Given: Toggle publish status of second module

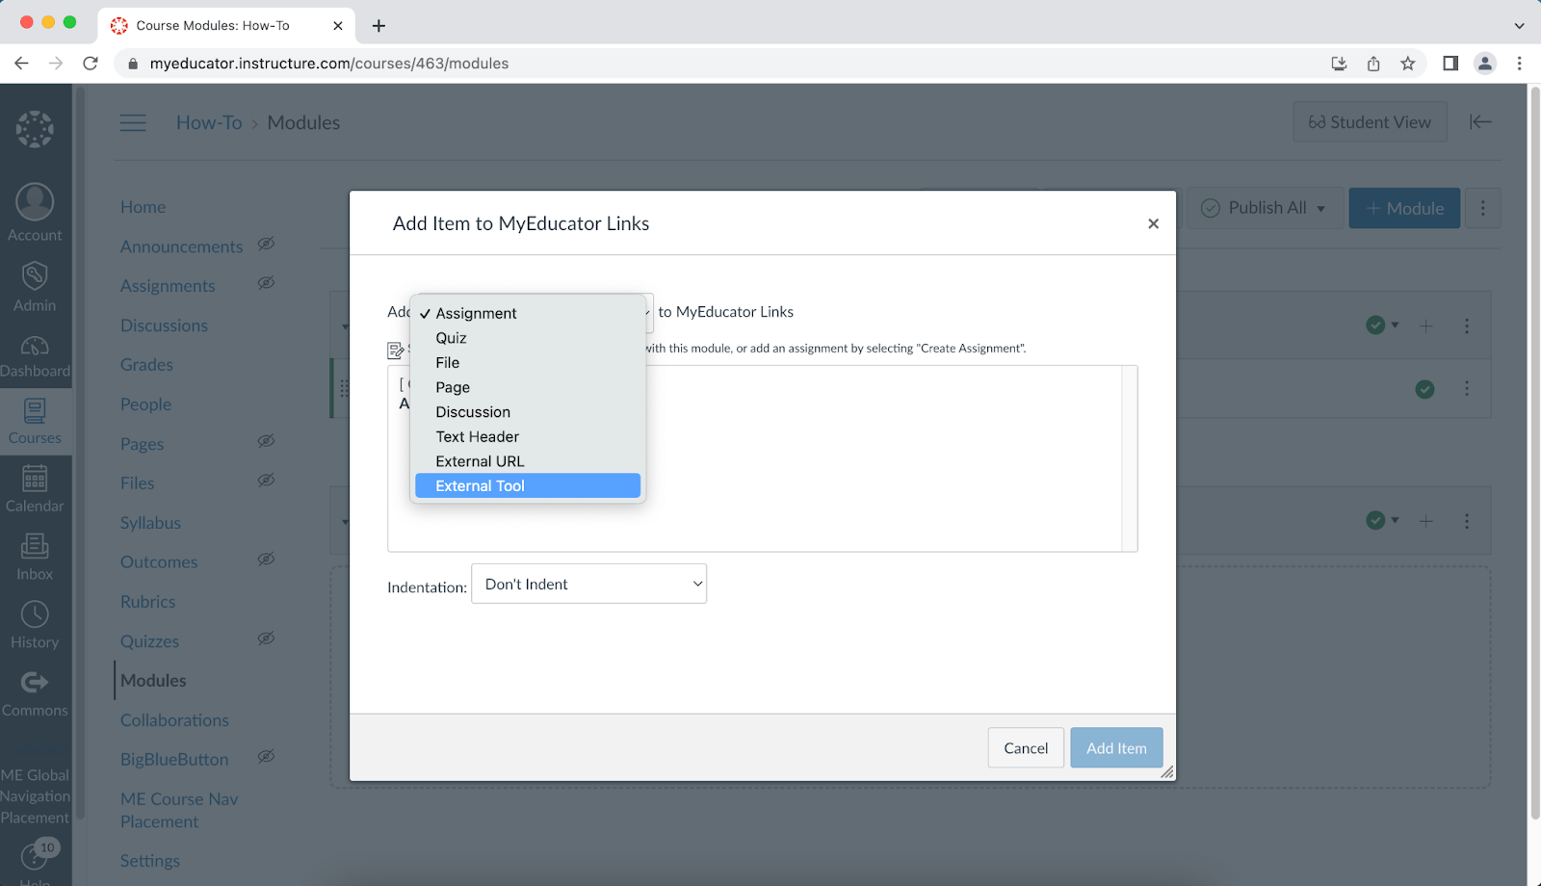Looking at the screenshot, I should coord(1382,520).
